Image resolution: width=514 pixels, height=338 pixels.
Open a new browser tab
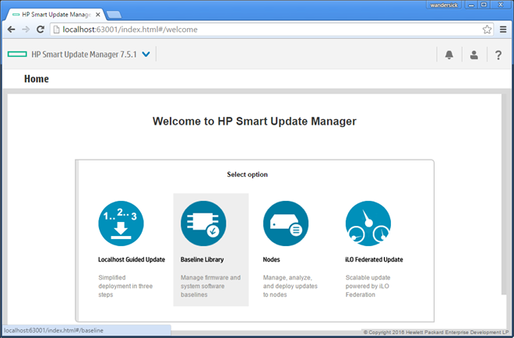(114, 15)
